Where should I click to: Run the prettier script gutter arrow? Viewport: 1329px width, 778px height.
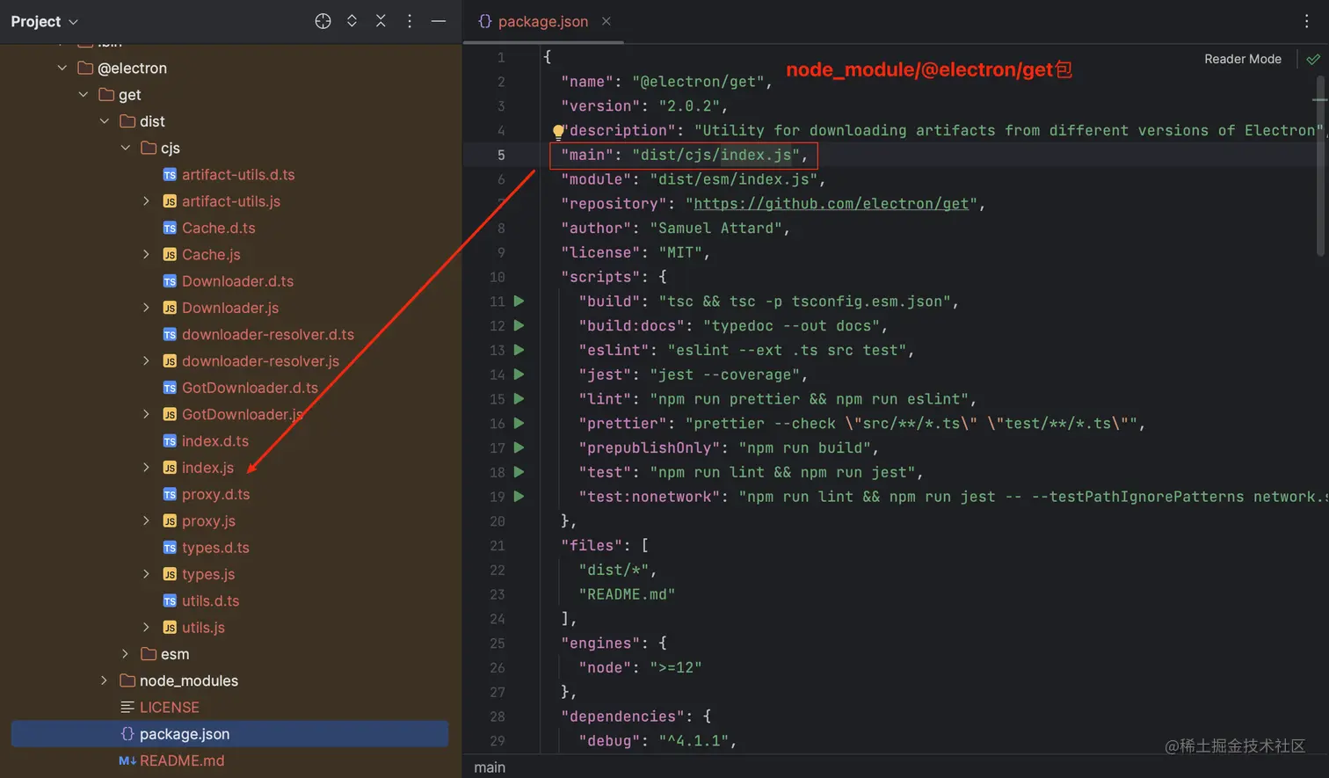point(519,423)
